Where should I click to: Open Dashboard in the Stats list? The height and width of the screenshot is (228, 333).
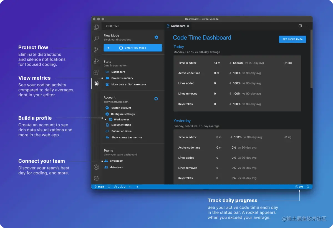[x=118, y=72]
